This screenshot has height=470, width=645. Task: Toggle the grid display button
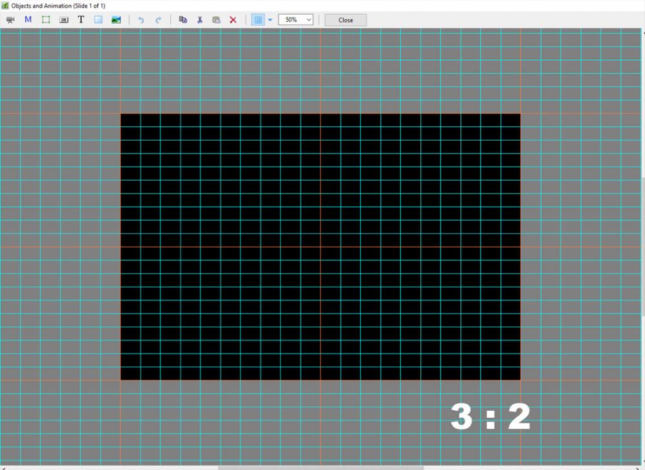[x=258, y=20]
